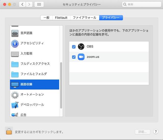The image size is (163, 140).
Task: Show all preferences with the grid button
Action: 39,5
